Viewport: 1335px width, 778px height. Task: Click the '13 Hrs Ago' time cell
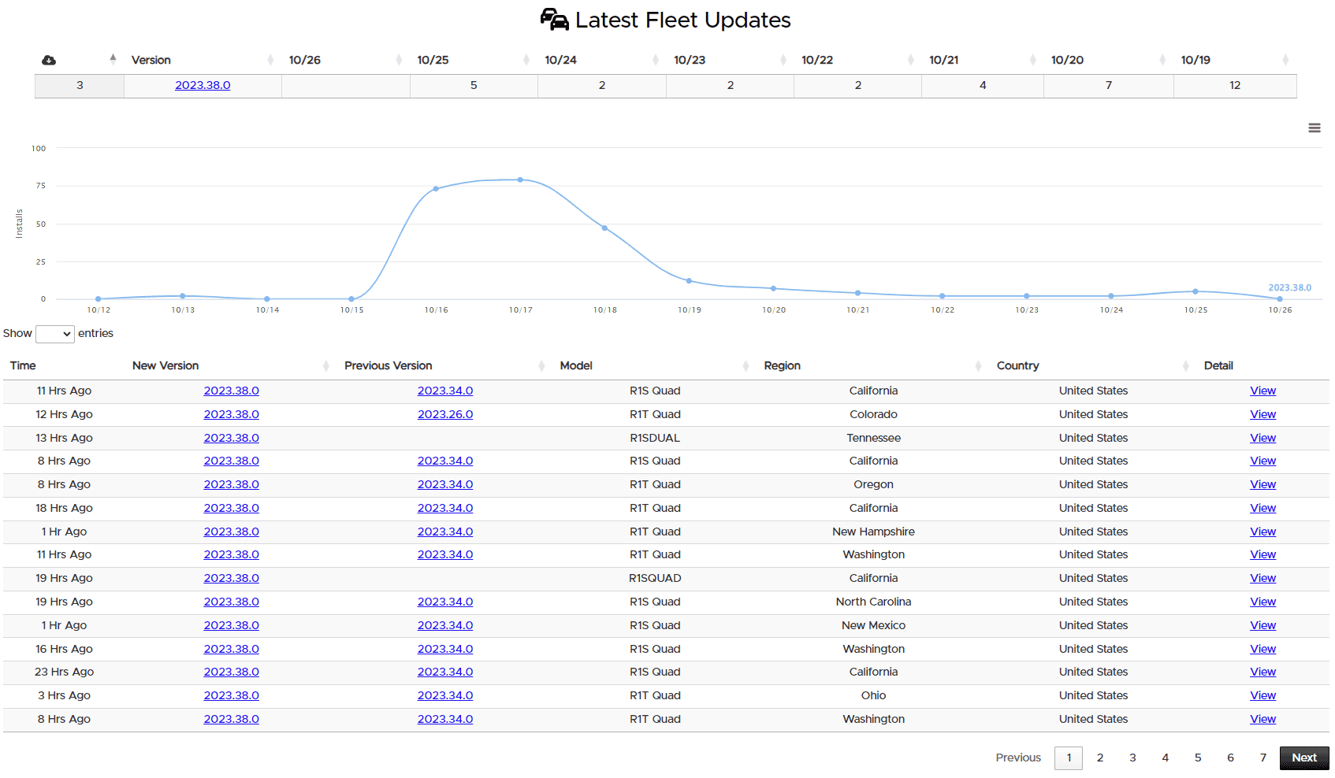pos(64,438)
